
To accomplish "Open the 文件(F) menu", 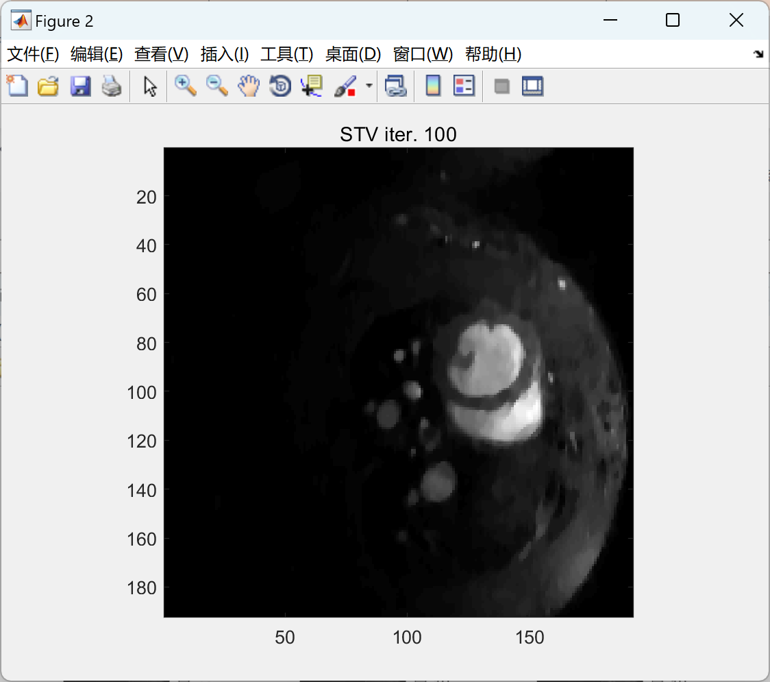I will (33, 54).
